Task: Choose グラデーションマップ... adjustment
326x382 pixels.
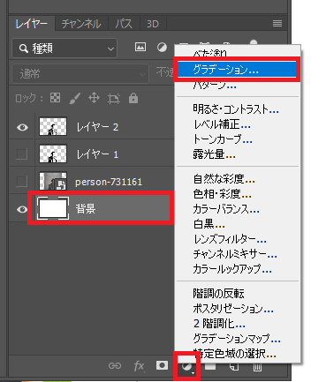Action: (x=238, y=339)
